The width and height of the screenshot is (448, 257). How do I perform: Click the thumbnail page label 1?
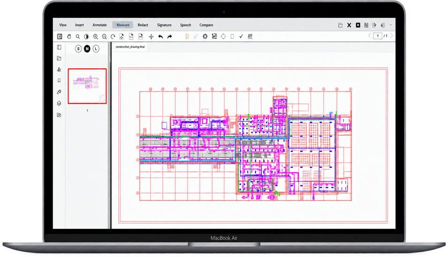(x=87, y=110)
